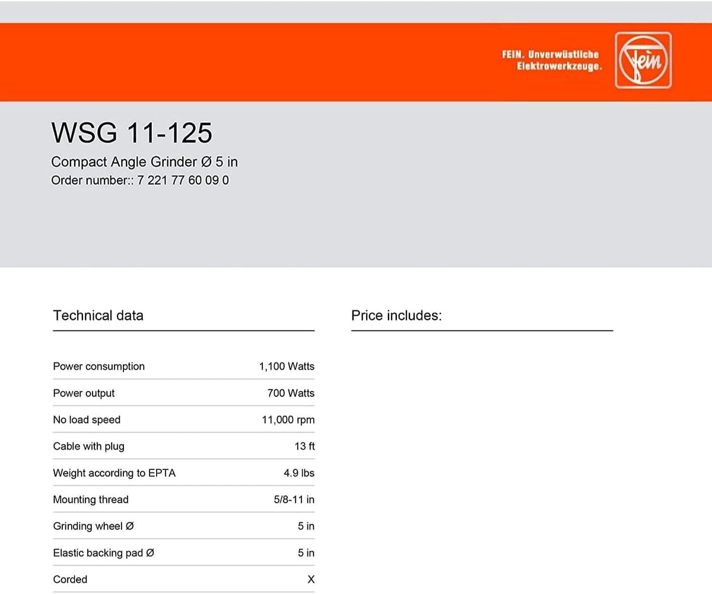Click the FEIN logo icon
Viewport: 712px width, 594px height.
pos(643,60)
